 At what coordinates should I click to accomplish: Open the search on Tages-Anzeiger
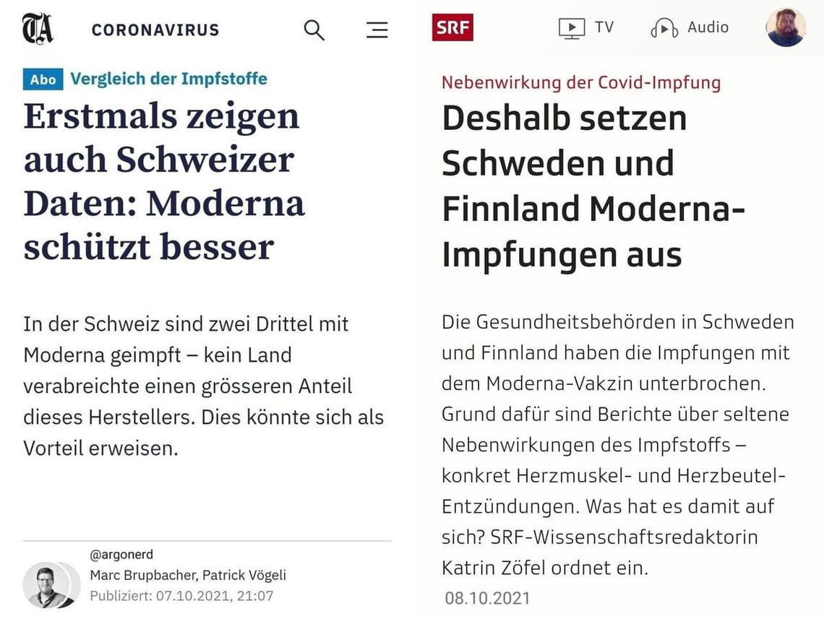[x=314, y=30]
